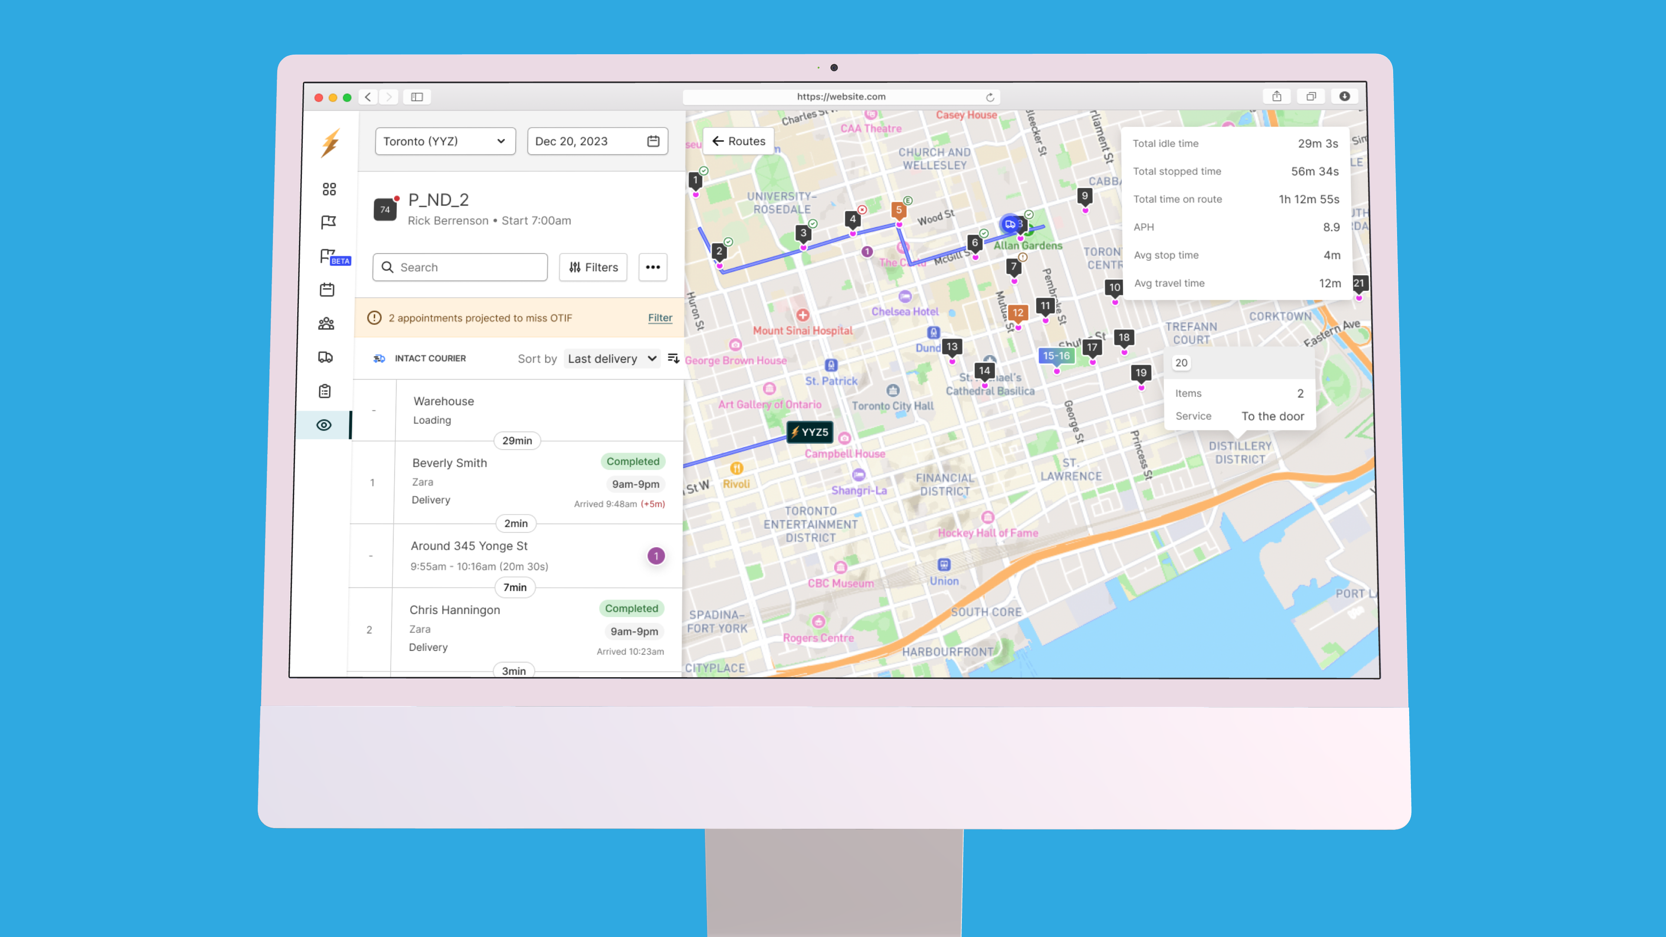Open the Last delivery sort dropdown
This screenshot has height=937, width=1666.
click(612, 358)
